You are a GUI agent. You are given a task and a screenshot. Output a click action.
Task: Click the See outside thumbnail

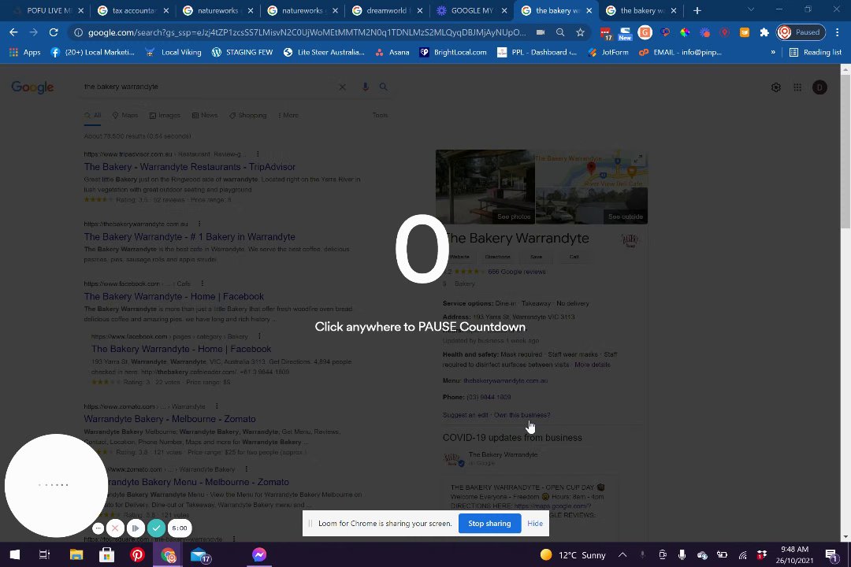[592, 206]
